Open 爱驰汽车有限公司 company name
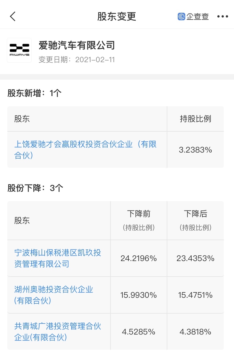Screen dimensions: 234x354 tap(77, 45)
